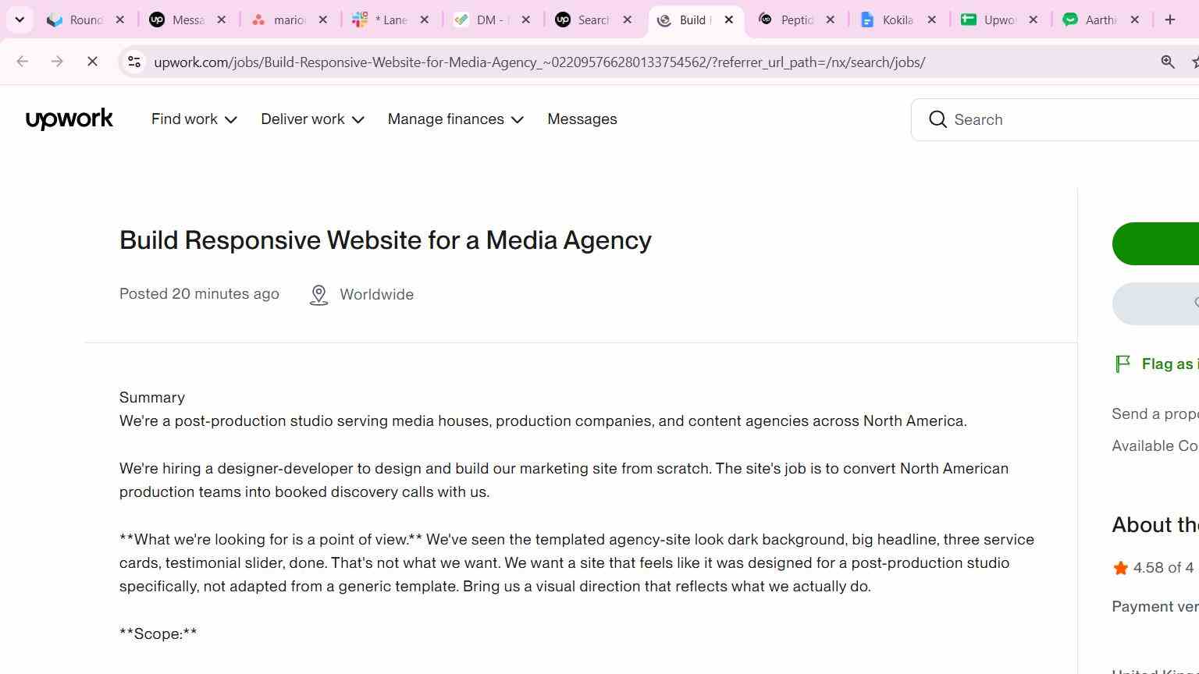Open the tab search dropdown arrow
The width and height of the screenshot is (1199, 674).
coord(20,20)
